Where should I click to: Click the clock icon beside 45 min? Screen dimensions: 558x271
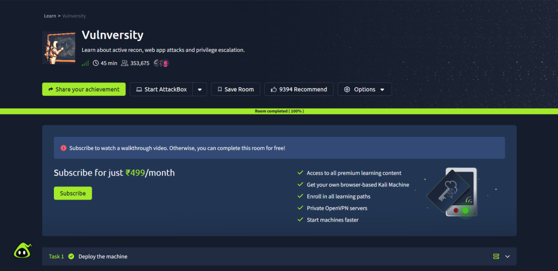pos(96,63)
